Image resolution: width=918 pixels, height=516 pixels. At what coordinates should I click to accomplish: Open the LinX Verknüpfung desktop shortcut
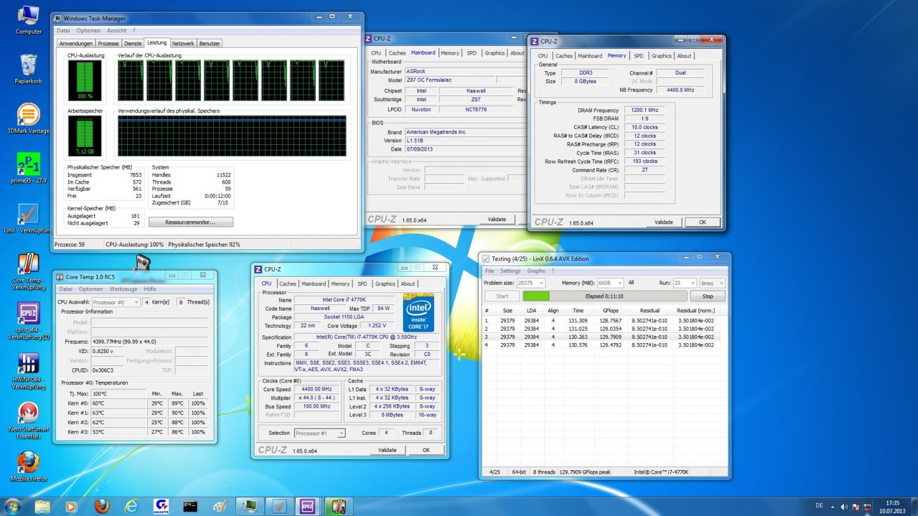[28, 219]
